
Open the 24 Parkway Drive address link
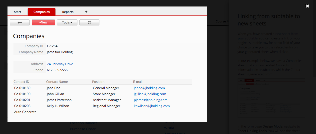point(60,64)
